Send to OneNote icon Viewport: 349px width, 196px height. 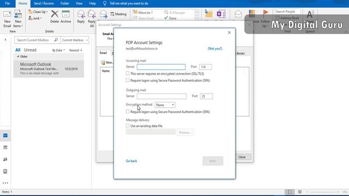[x=221, y=14]
